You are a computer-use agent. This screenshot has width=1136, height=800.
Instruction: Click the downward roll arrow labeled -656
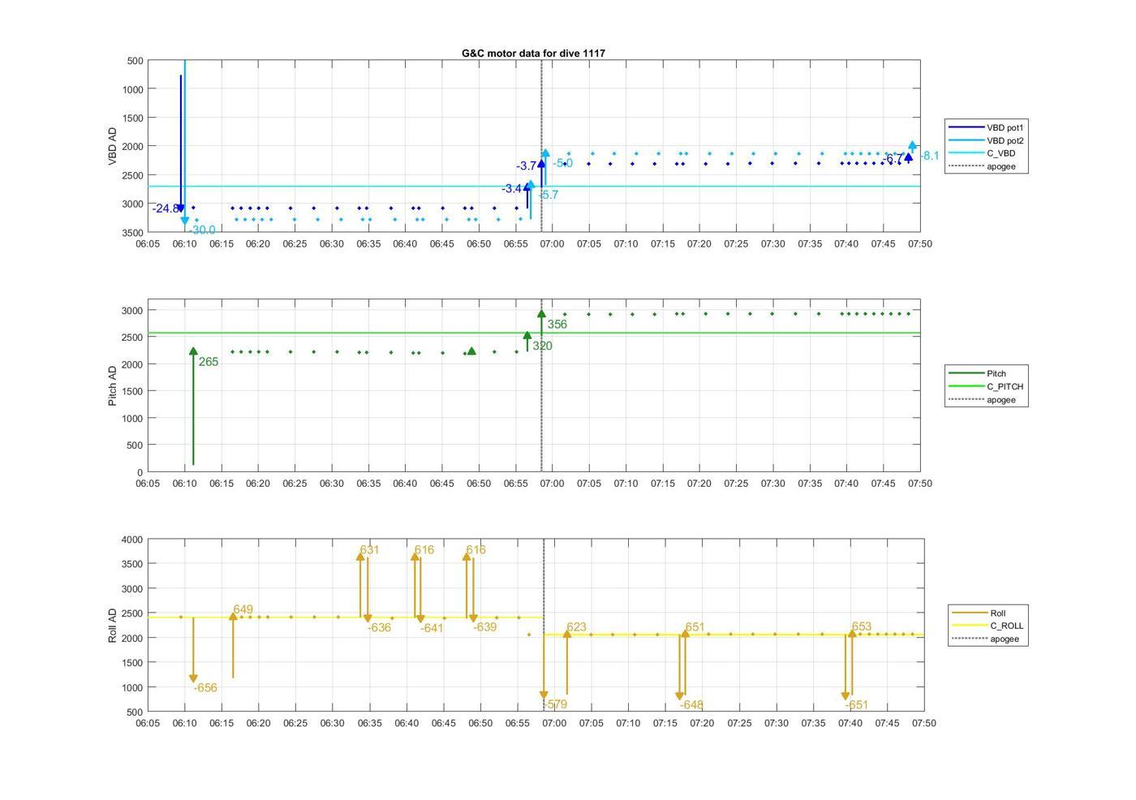coord(193,649)
